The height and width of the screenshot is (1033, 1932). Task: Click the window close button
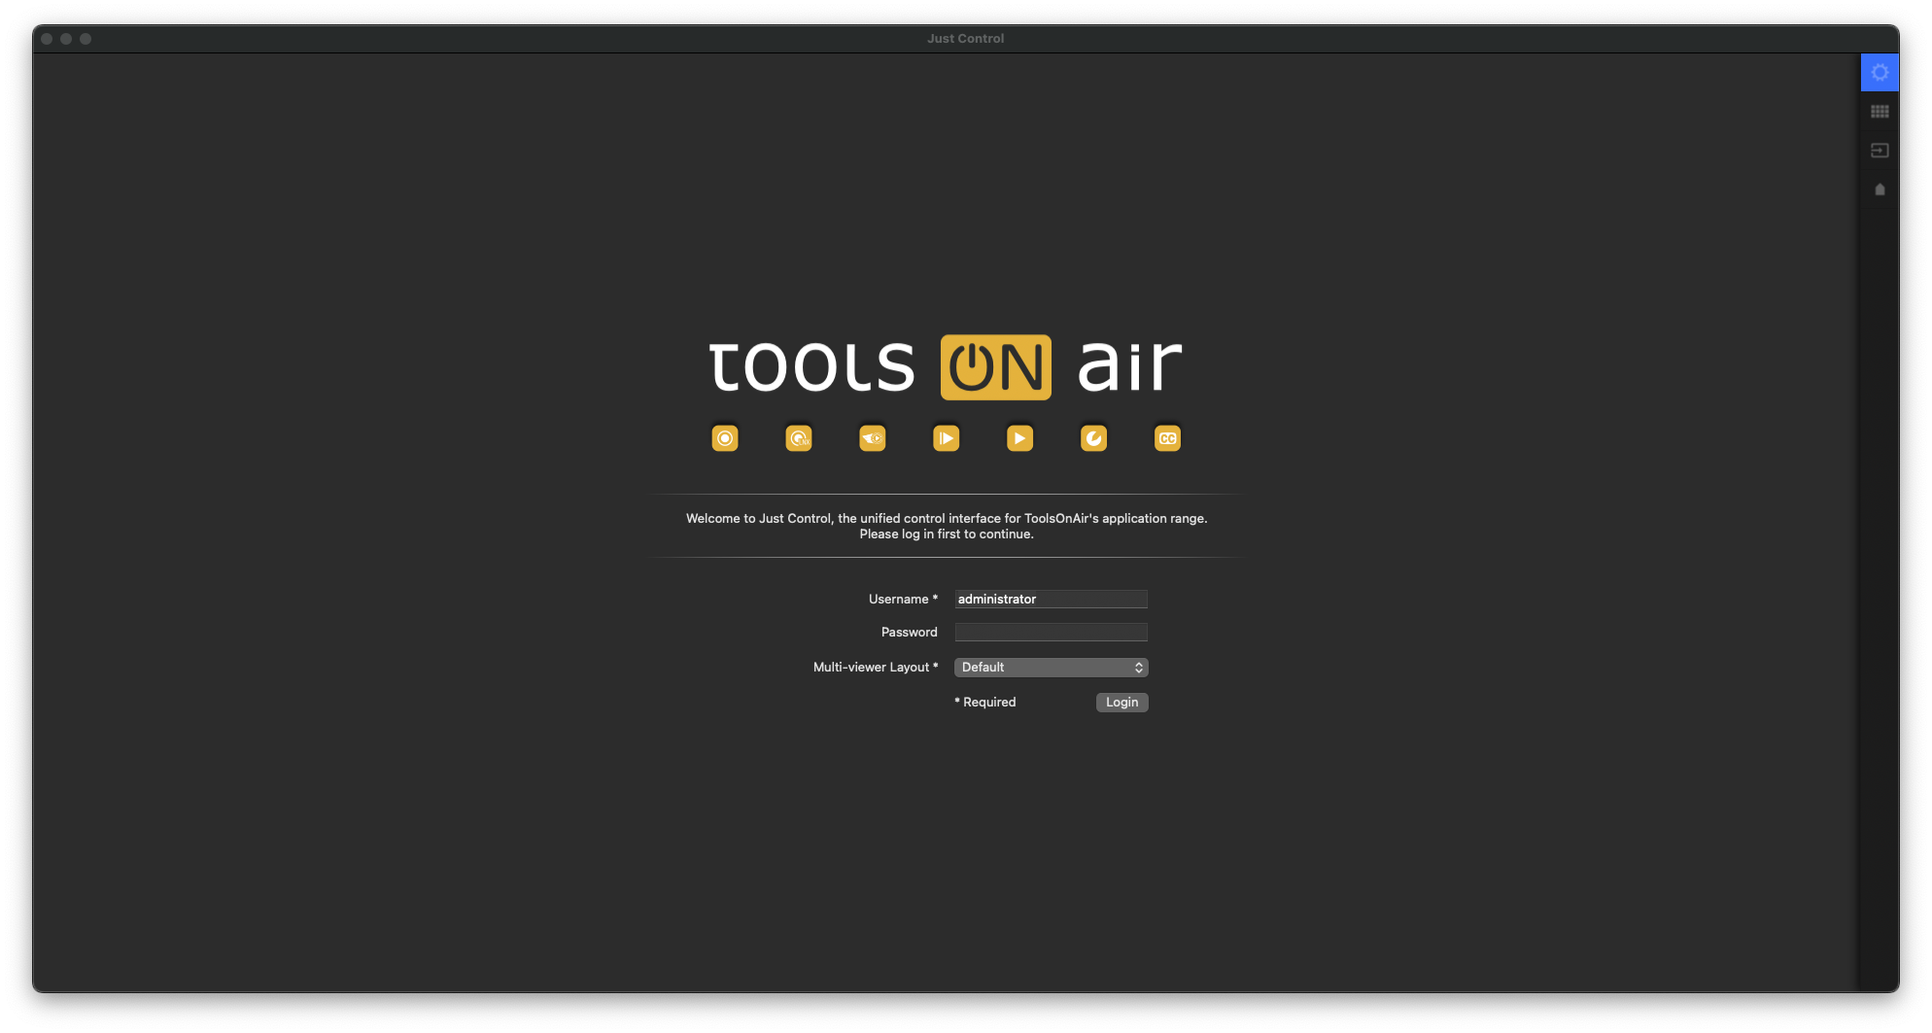click(x=47, y=39)
